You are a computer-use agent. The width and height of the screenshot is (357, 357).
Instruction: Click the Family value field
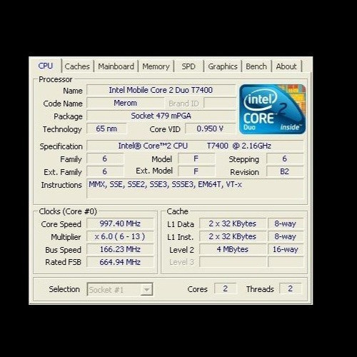pos(105,159)
